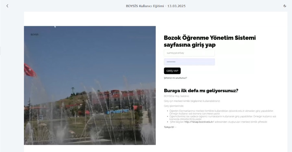Go back using the left chevron icon
292x152 pixels.
point(7,6)
